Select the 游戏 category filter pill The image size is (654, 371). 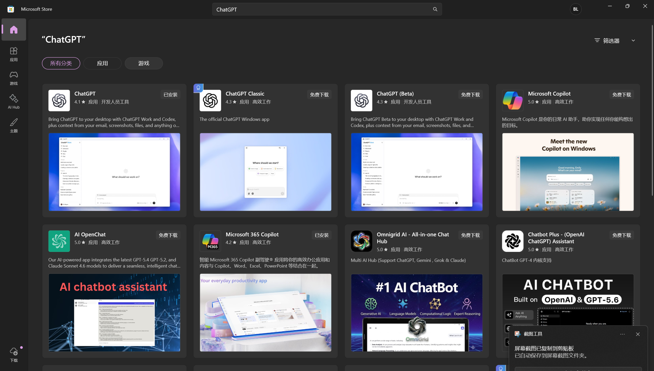(144, 63)
